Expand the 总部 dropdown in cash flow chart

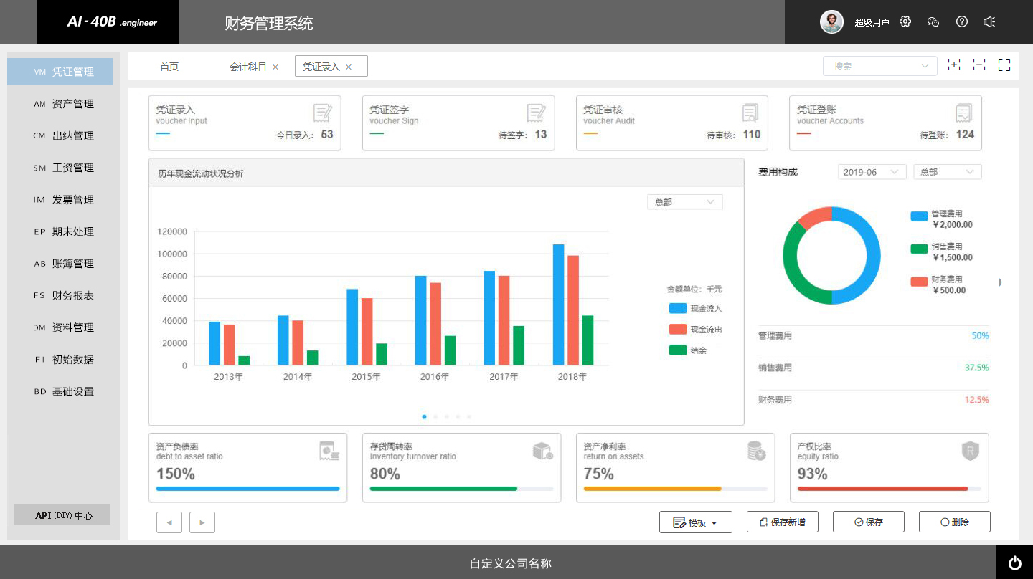[684, 202]
